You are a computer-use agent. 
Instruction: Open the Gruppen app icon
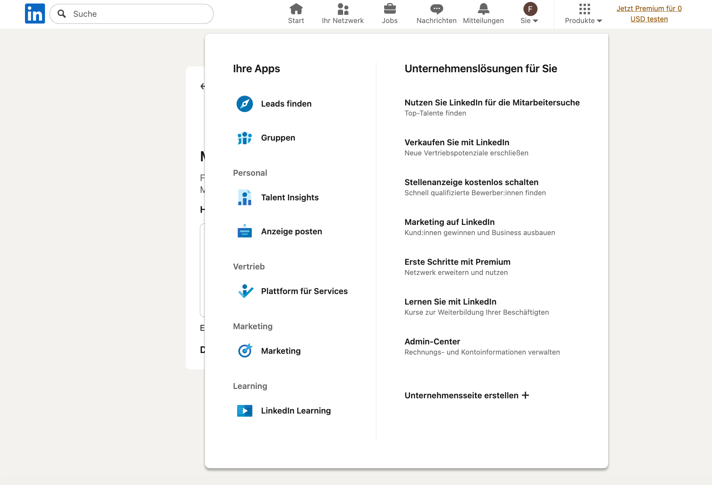tap(244, 138)
